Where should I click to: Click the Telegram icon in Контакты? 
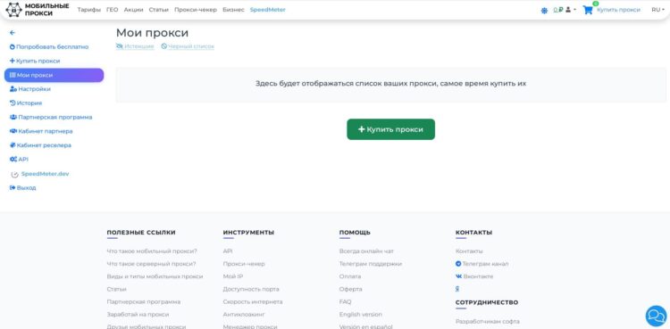click(x=458, y=264)
